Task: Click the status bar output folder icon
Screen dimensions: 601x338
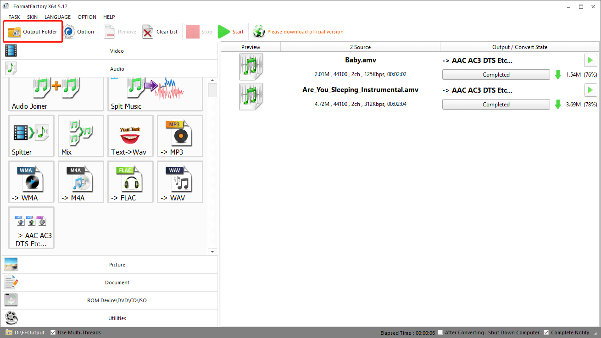Action: 9,332
